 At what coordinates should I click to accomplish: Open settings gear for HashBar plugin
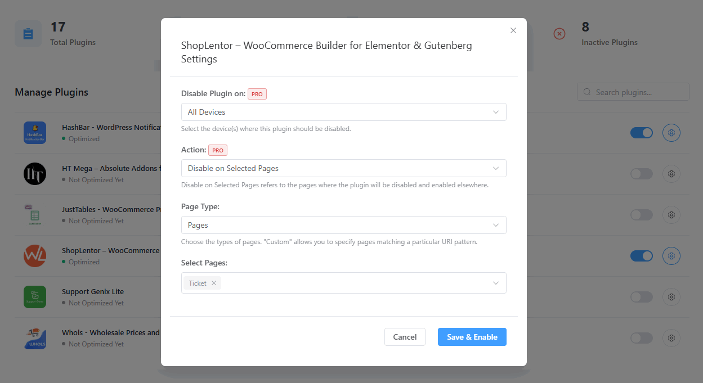(x=671, y=133)
